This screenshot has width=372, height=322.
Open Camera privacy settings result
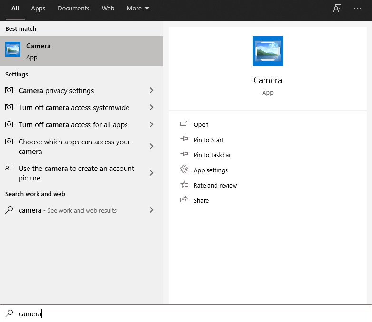coord(82,91)
